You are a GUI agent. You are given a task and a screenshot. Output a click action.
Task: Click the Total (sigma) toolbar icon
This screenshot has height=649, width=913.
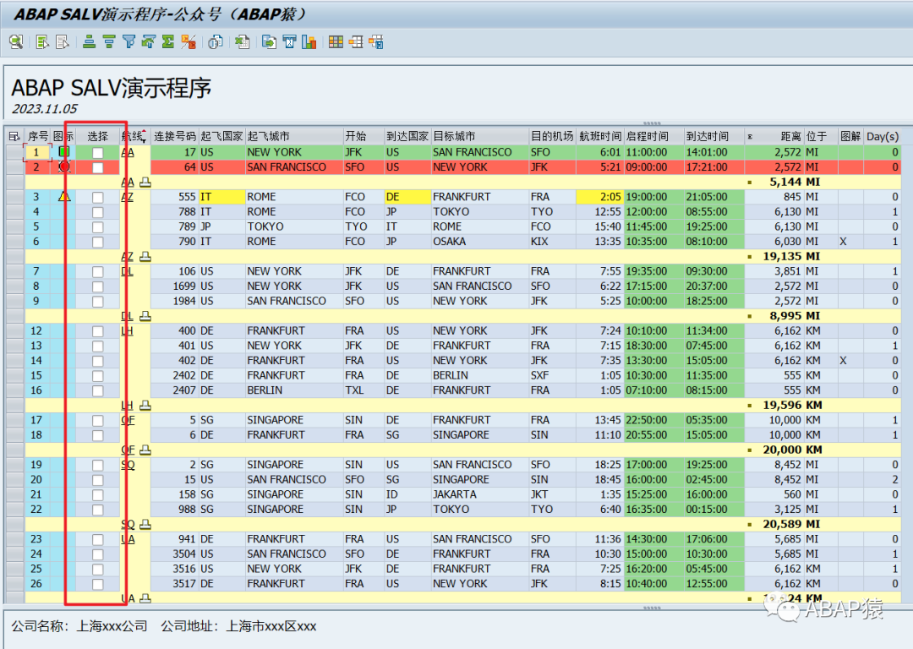(168, 42)
